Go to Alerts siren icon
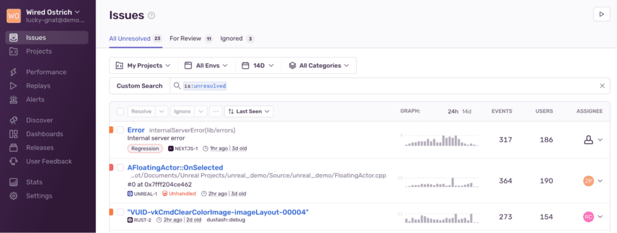 (13, 100)
